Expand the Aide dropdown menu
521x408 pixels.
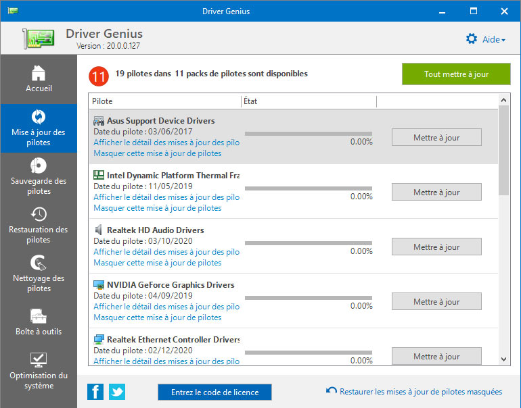point(494,39)
